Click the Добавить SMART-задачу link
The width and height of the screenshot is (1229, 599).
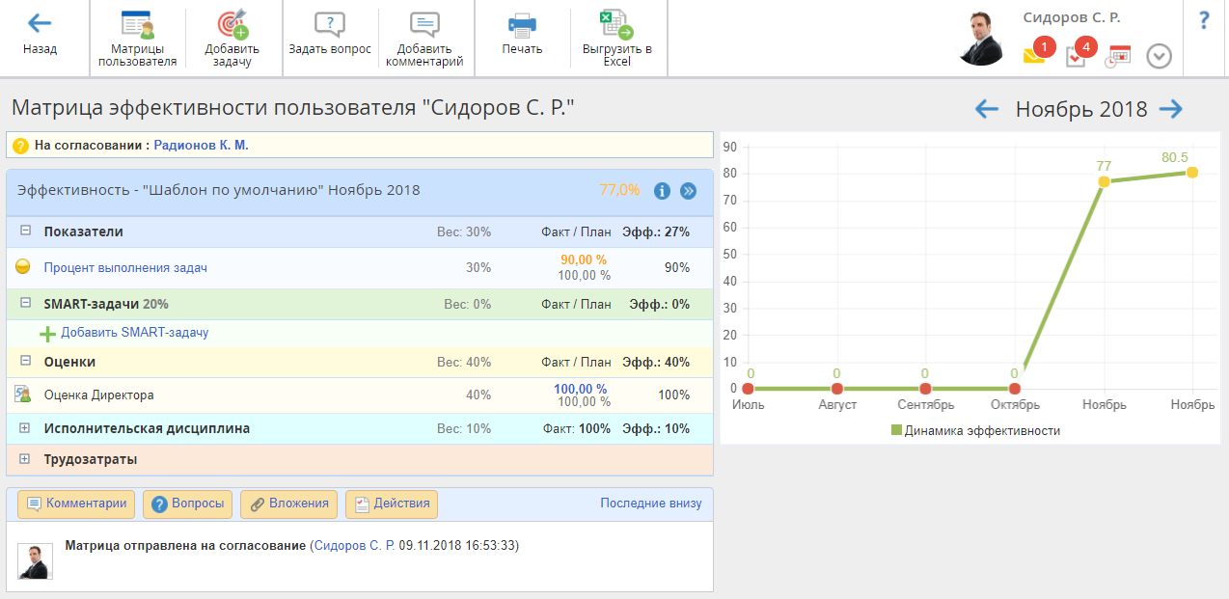pos(134,333)
